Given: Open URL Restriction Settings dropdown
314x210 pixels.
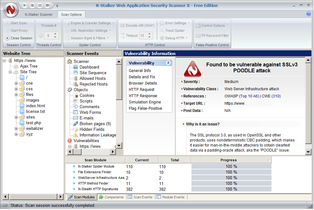Looking at the screenshot, I should pos(88,30).
